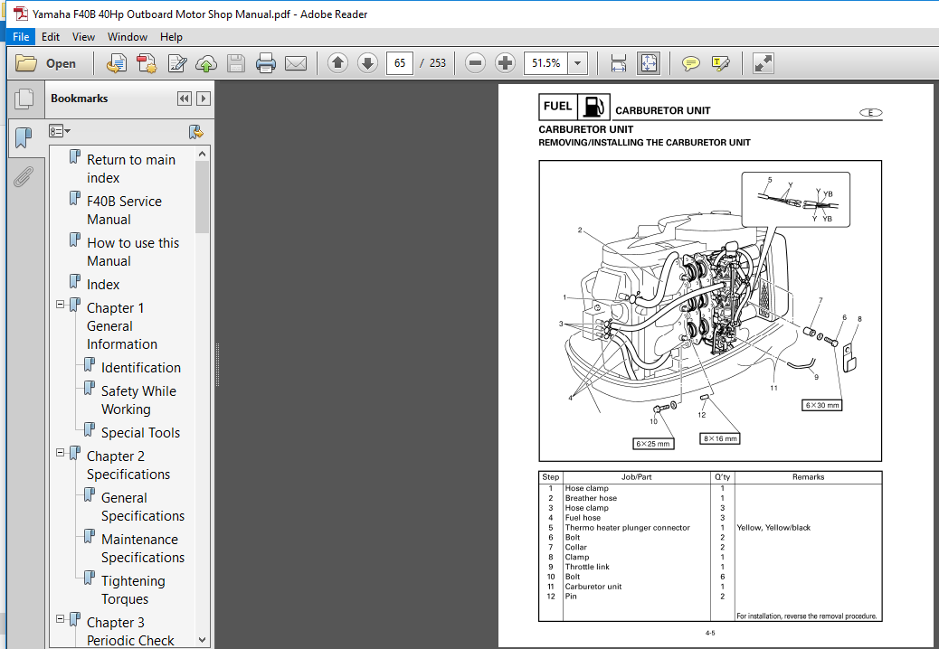Switch to read mode view

763,62
